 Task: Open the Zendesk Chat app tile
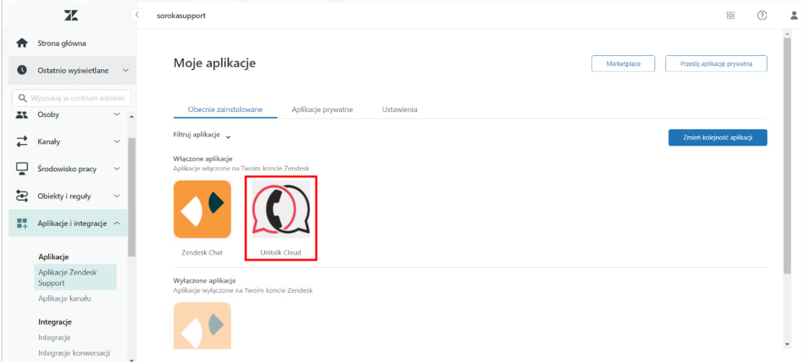[x=202, y=209]
